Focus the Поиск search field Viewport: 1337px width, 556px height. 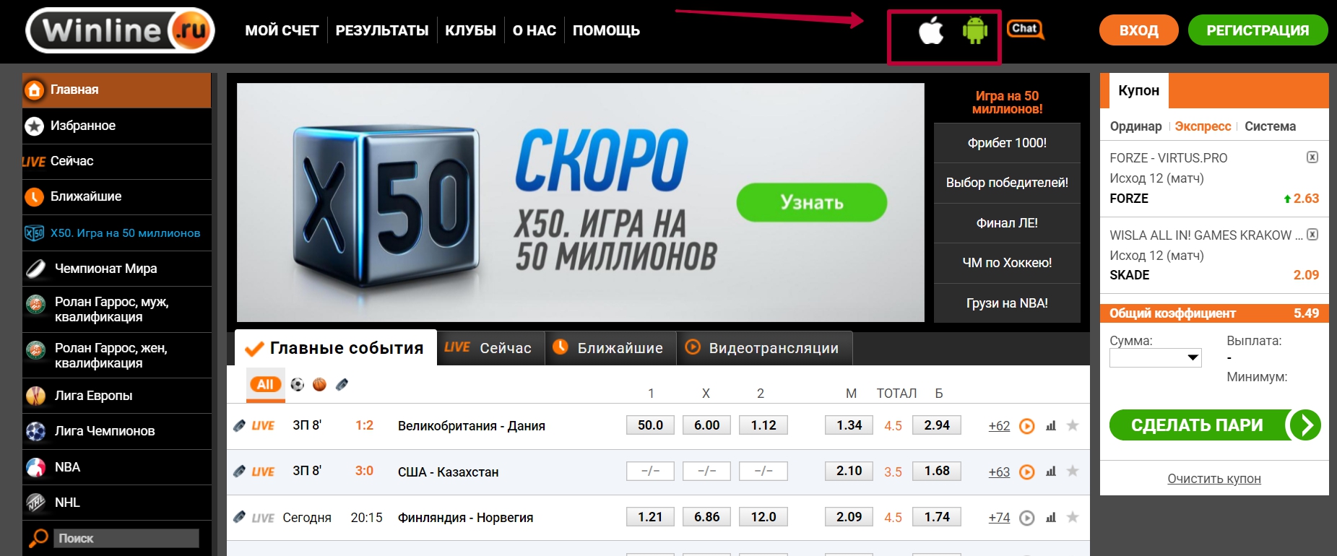coord(126,539)
